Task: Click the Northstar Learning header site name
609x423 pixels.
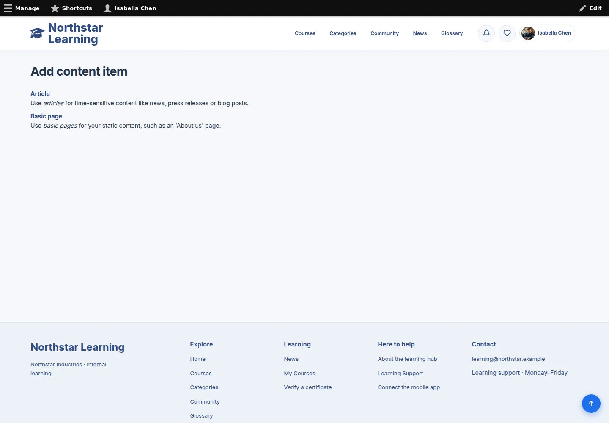Action: 76,33
